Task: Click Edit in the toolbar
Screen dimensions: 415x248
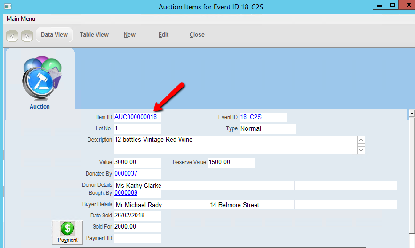Action: pos(163,35)
